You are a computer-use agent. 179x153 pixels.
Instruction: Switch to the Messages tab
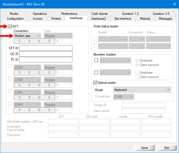pos(165,19)
